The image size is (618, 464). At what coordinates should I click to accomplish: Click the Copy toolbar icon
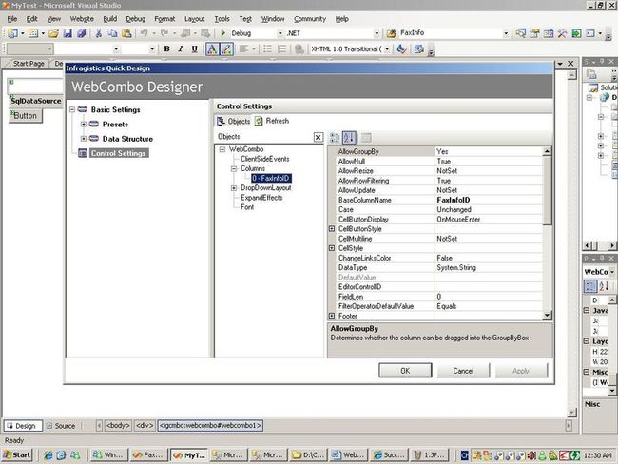[112, 33]
